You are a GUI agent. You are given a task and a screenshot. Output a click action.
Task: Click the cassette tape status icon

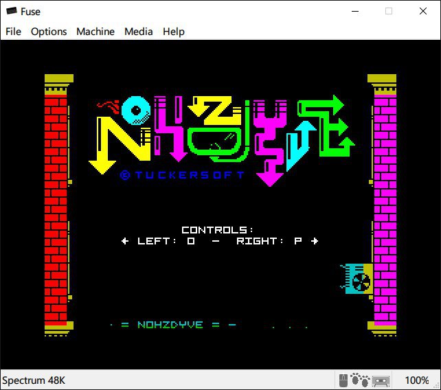pos(381,381)
